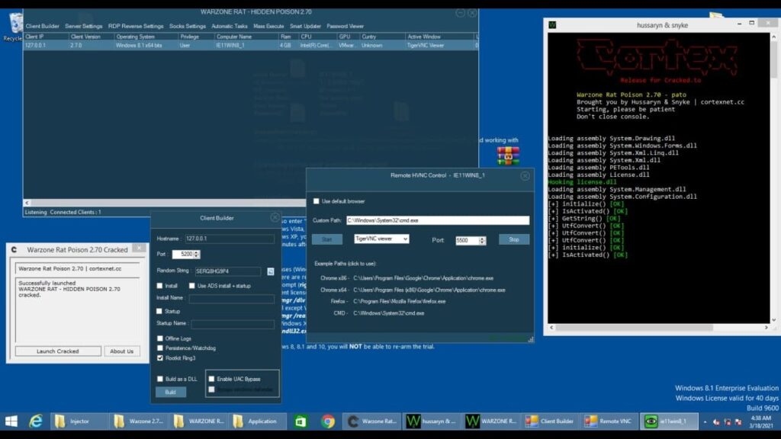The width and height of the screenshot is (781, 439).
Task: Click the C logo in the Cracked launcher title
Action: pyautogui.click(x=14, y=250)
